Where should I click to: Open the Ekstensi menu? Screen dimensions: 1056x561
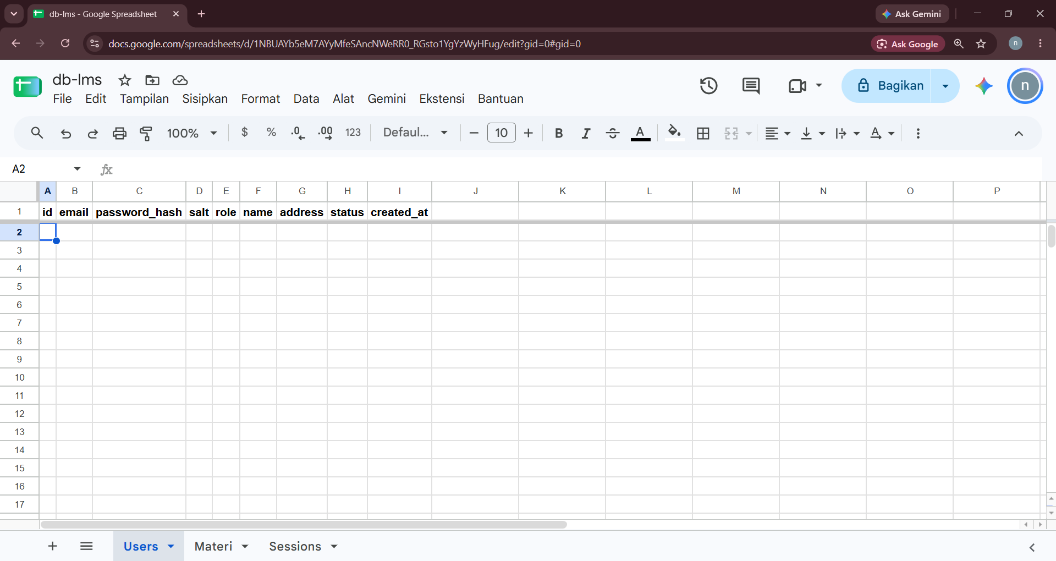click(442, 99)
